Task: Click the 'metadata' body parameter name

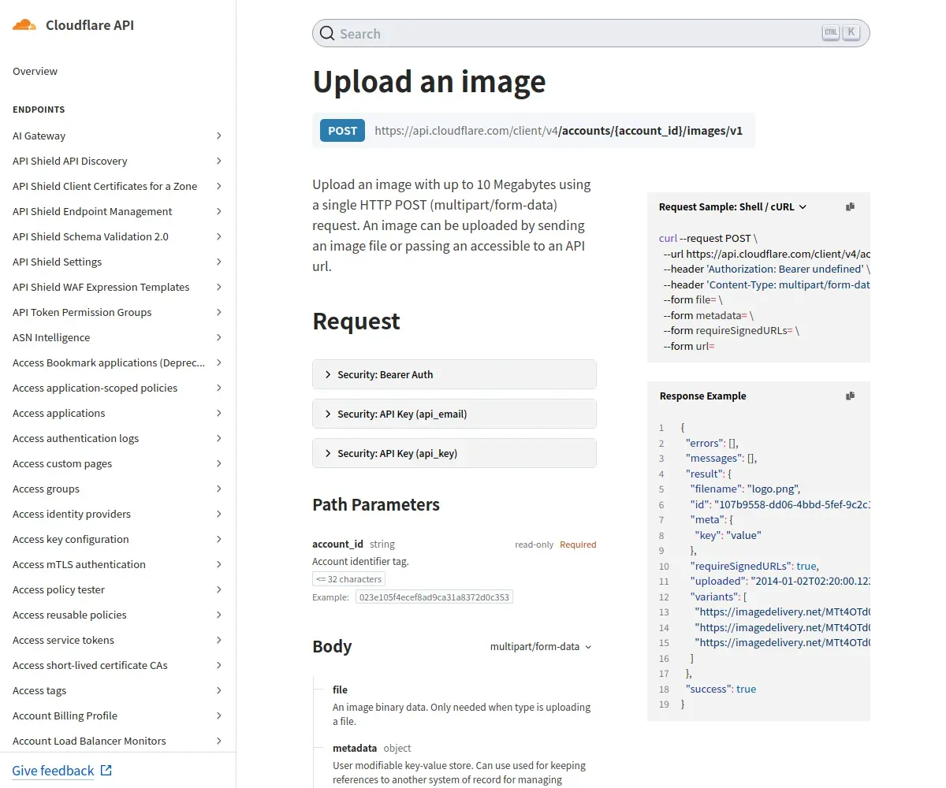Action: (355, 748)
